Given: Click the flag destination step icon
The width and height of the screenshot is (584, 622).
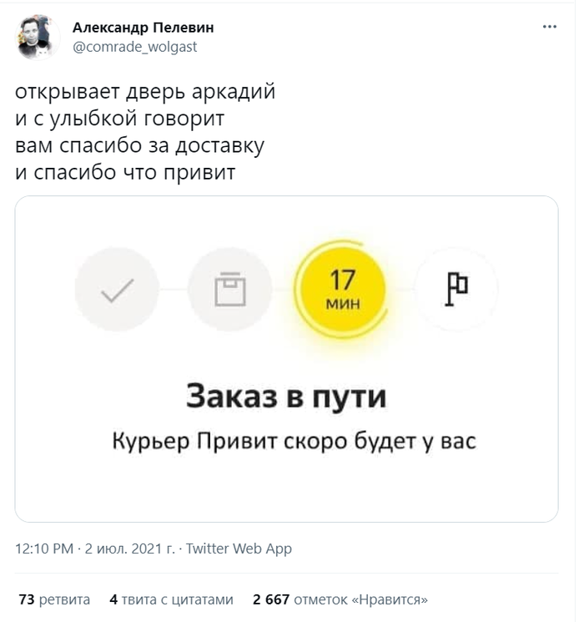Looking at the screenshot, I should coord(456,290).
